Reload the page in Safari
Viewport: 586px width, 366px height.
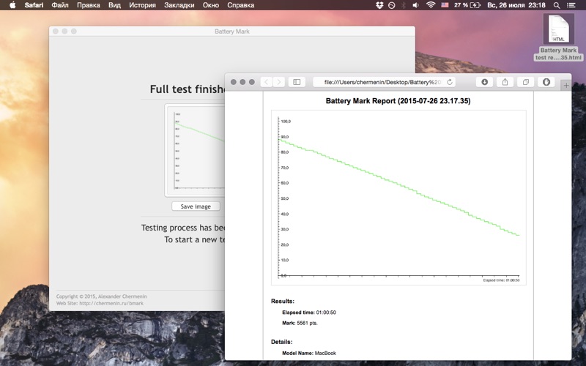point(450,82)
